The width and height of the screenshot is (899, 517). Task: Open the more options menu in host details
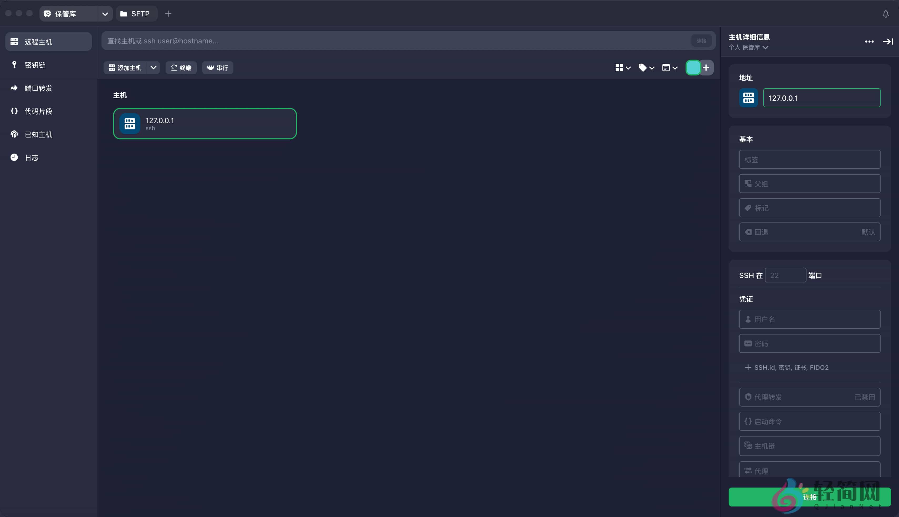[x=870, y=42]
